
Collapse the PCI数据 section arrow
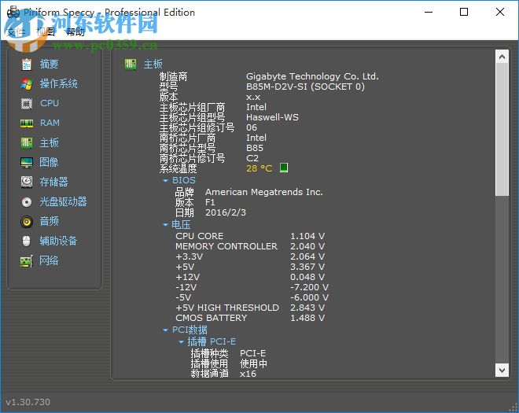click(165, 330)
